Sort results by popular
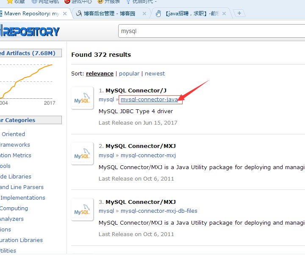The width and height of the screenshot is (305, 256). point(129,74)
